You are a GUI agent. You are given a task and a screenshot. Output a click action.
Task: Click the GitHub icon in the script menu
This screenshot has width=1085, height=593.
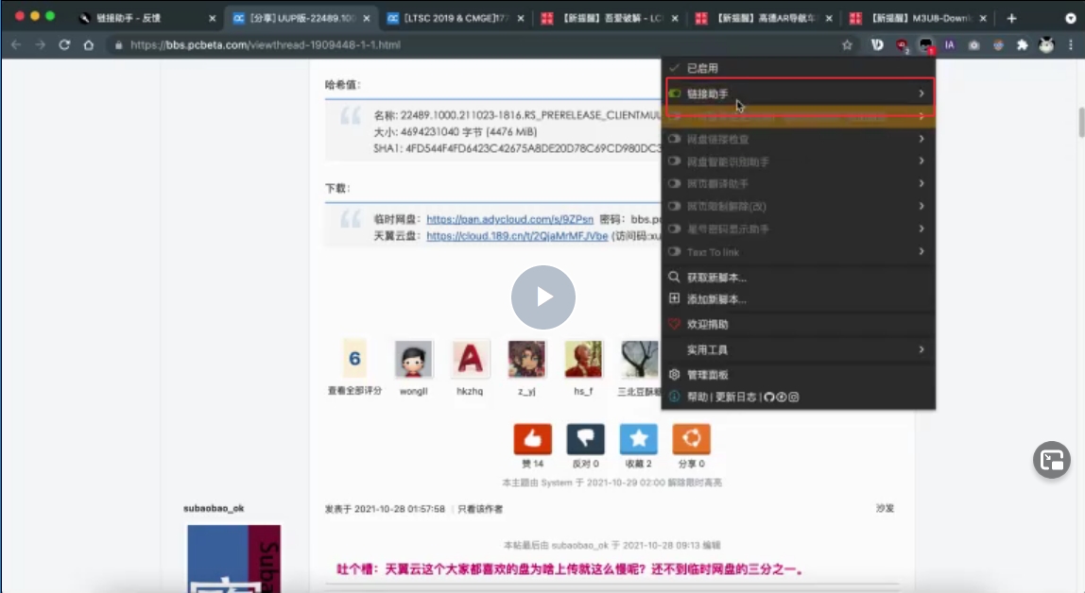pyautogui.click(x=768, y=398)
